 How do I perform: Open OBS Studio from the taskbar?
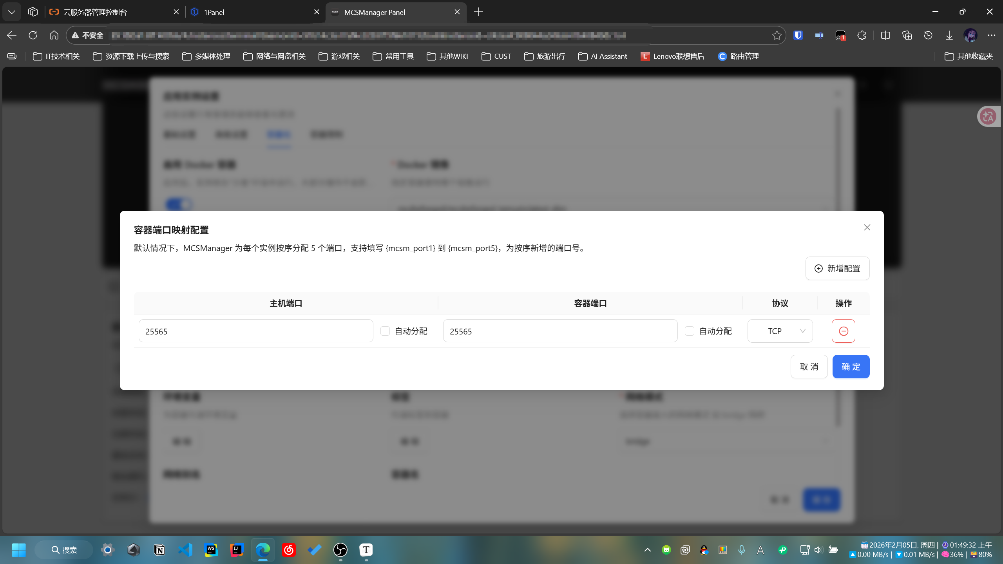pyautogui.click(x=340, y=550)
